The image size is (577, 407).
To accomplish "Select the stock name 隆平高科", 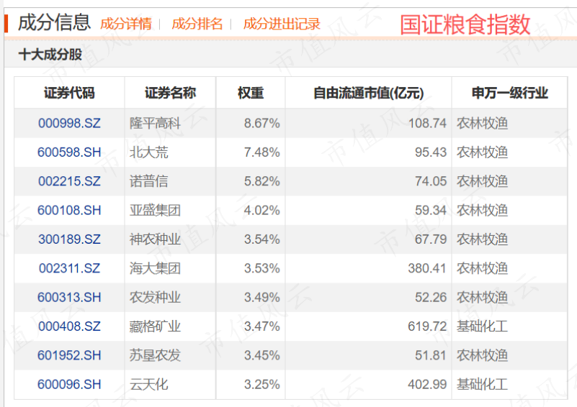I will (x=155, y=123).
